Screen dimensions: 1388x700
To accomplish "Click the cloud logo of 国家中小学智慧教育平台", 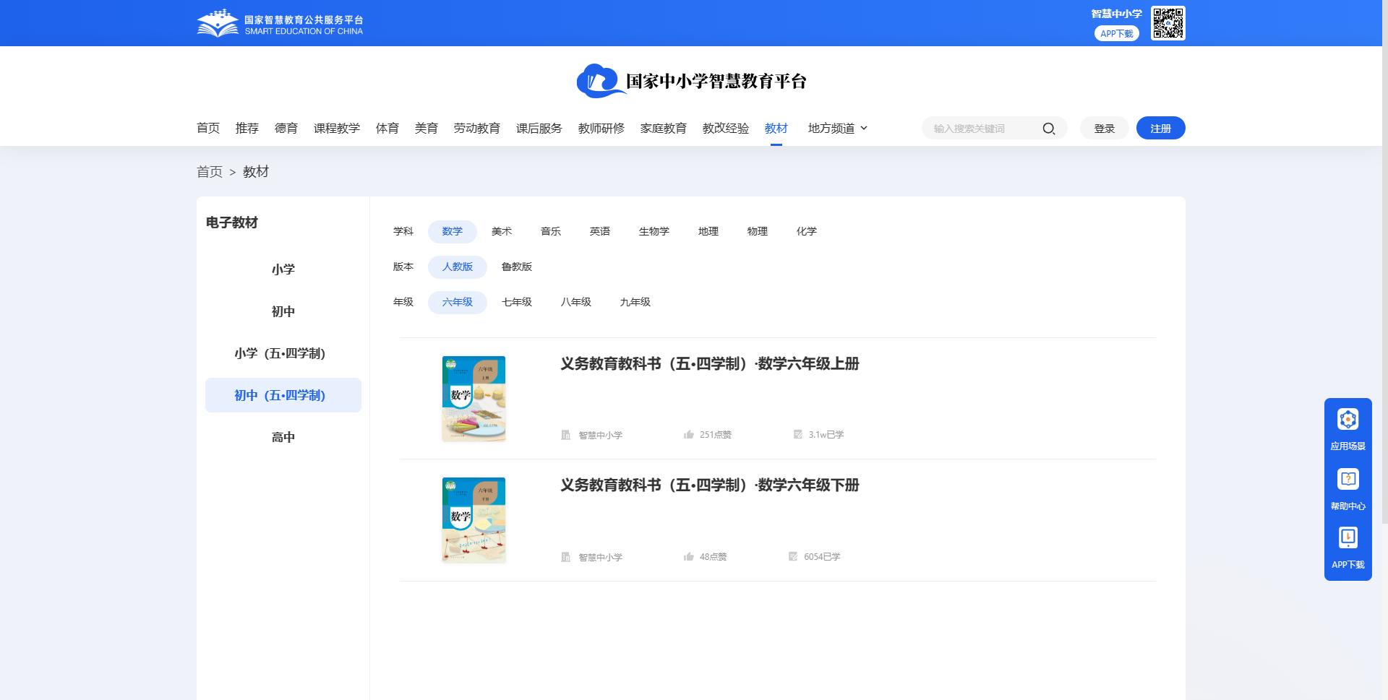I will [596, 81].
